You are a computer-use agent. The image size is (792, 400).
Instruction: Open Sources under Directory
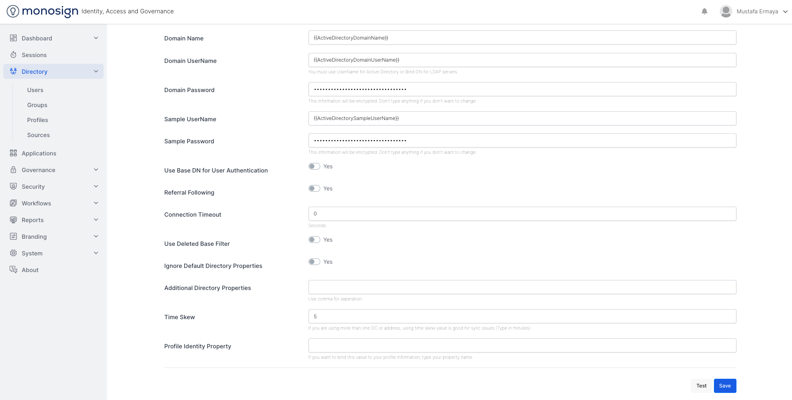38,135
